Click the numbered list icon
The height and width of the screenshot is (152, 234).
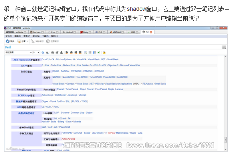click(x=94, y=52)
